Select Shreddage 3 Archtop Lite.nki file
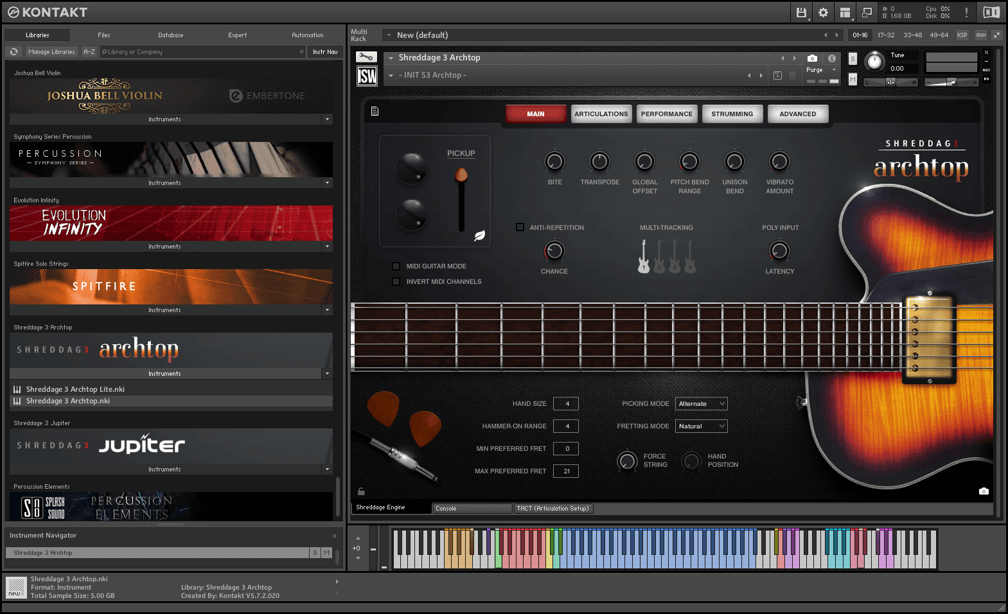1008x614 pixels. click(x=75, y=389)
